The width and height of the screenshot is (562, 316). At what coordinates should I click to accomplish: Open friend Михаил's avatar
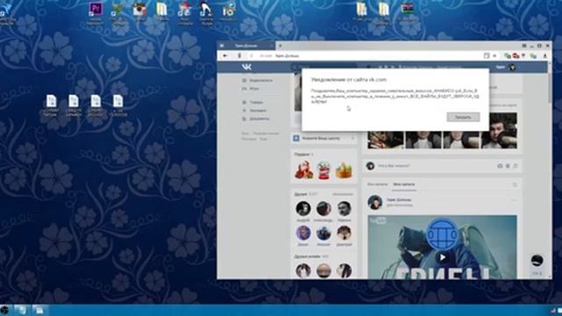pyautogui.click(x=323, y=233)
